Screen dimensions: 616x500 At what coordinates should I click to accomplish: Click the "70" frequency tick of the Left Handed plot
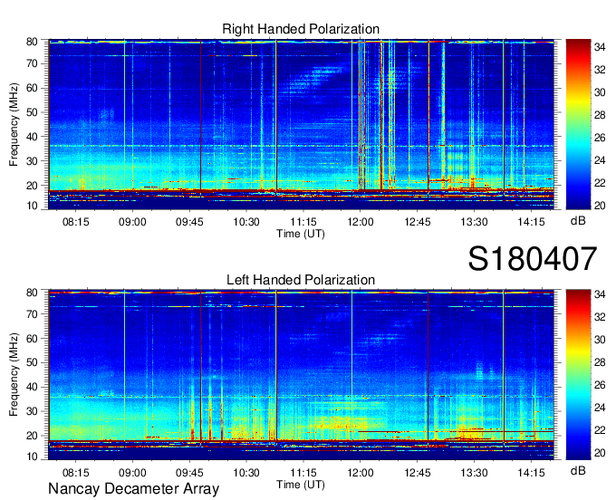pos(32,313)
